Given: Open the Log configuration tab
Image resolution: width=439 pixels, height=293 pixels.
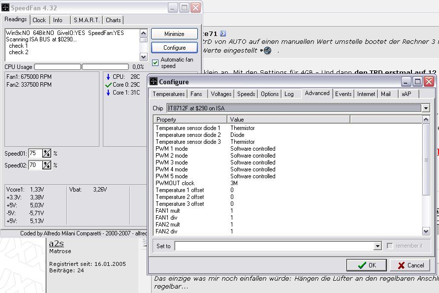Looking at the screenshot, I should pyautogui.click(x=289, y=94).
